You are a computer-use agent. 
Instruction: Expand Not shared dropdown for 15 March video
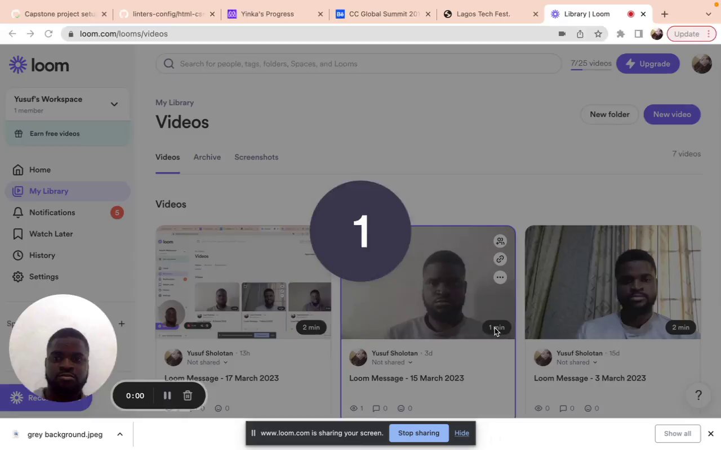[392, 362]
